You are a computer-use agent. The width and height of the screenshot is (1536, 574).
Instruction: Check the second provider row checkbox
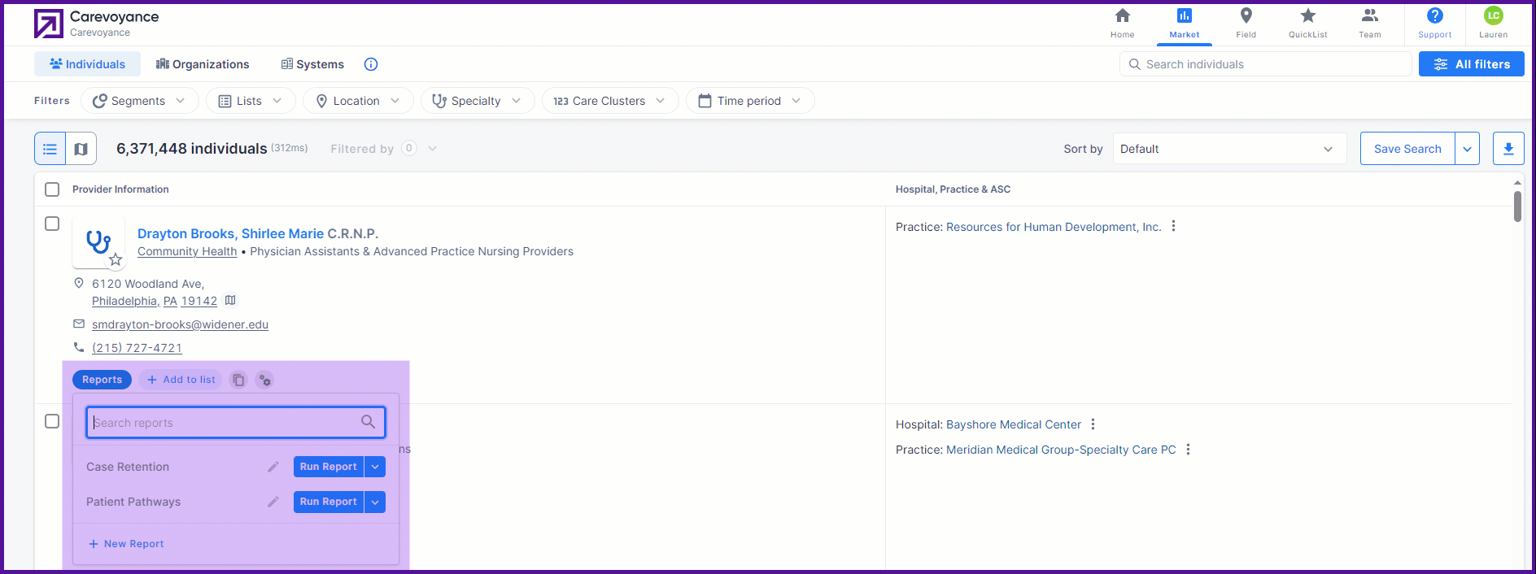[52, 421]
